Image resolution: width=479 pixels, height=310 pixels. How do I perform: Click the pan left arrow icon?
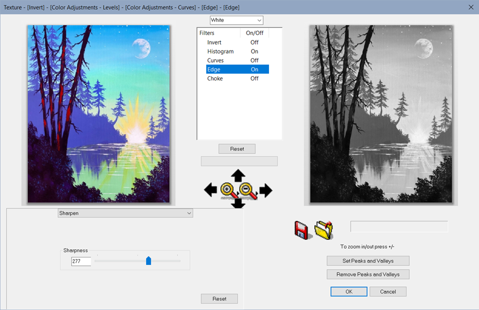click(x=211, y=190)
